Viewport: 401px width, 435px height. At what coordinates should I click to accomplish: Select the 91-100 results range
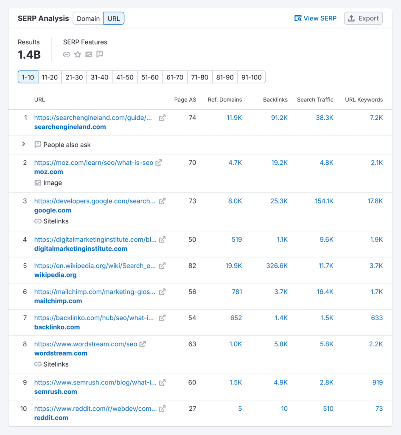pyautogui.click(x=252, y=77)
